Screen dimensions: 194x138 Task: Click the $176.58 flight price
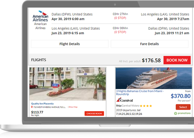[x=151, y=61]
